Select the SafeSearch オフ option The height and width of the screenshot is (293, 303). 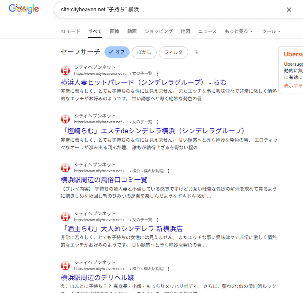coord(117,52)
